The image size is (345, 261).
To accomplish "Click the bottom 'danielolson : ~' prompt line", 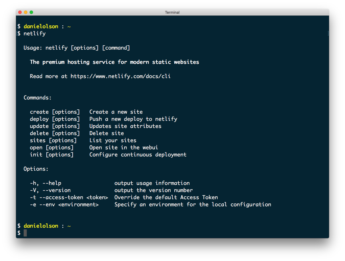I will [44, 226].
